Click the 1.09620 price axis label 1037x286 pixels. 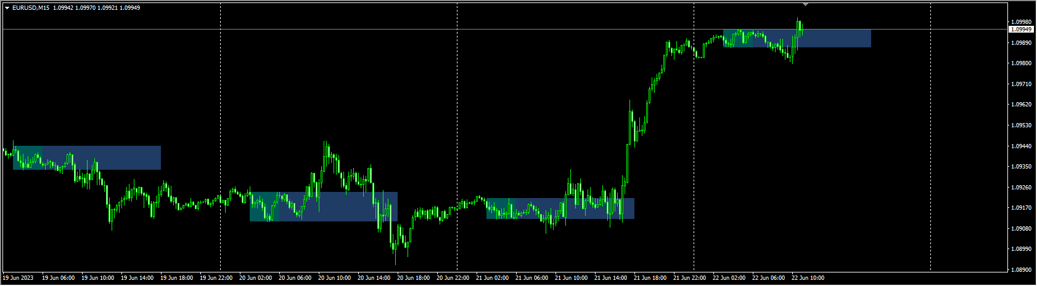[1022, 105]
